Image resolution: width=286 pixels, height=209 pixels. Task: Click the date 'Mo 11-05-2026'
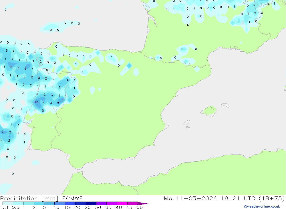[190, 198]
